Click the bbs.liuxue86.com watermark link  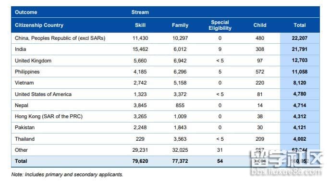pos(286,172)
